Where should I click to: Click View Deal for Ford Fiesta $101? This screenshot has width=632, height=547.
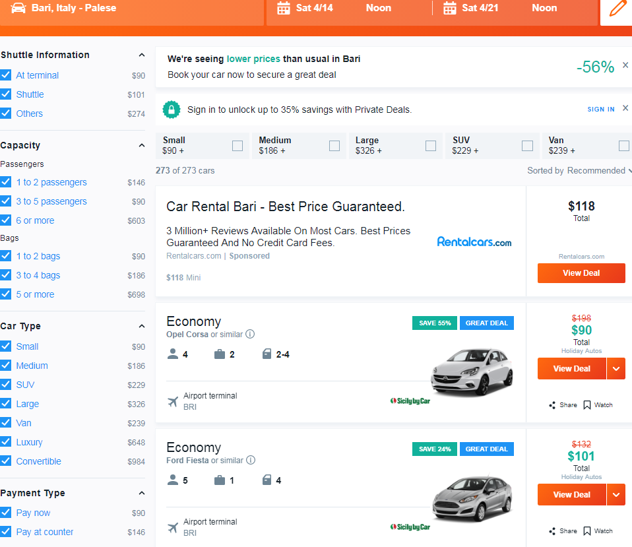tap(571, 495)
